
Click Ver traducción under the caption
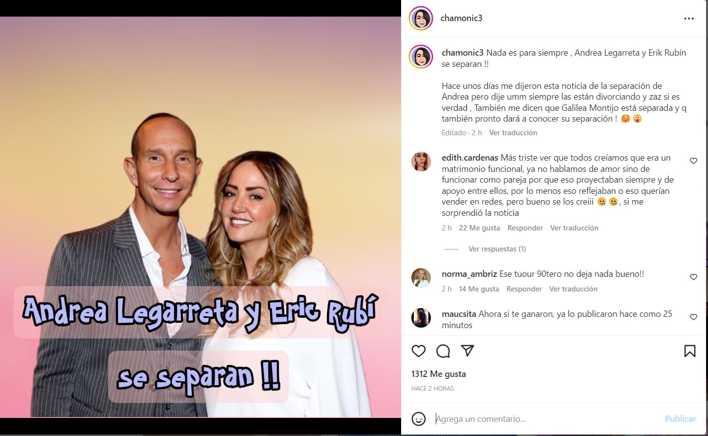click(513, 133)
